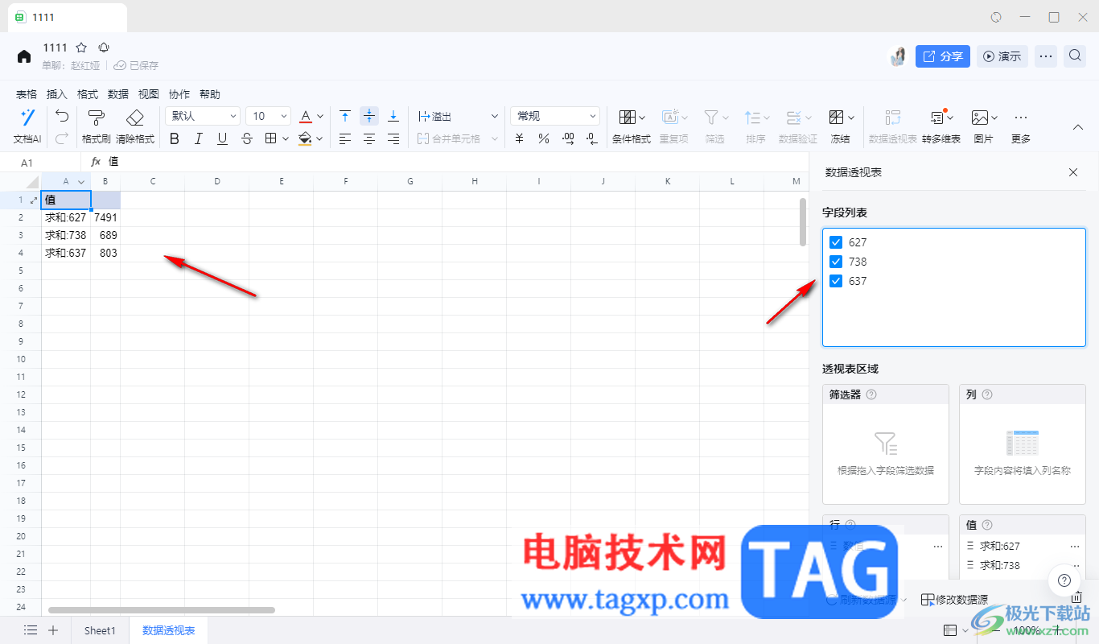This screenshot has width=1099, height=644.
Task: Click the horizontal scrollbar of the sheet
Action: 162,610
